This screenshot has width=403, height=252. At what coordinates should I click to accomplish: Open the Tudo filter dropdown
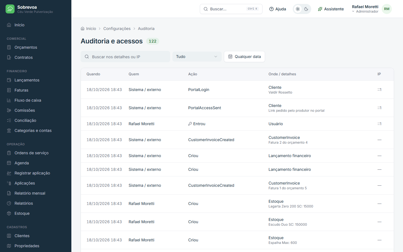point(197,57)
